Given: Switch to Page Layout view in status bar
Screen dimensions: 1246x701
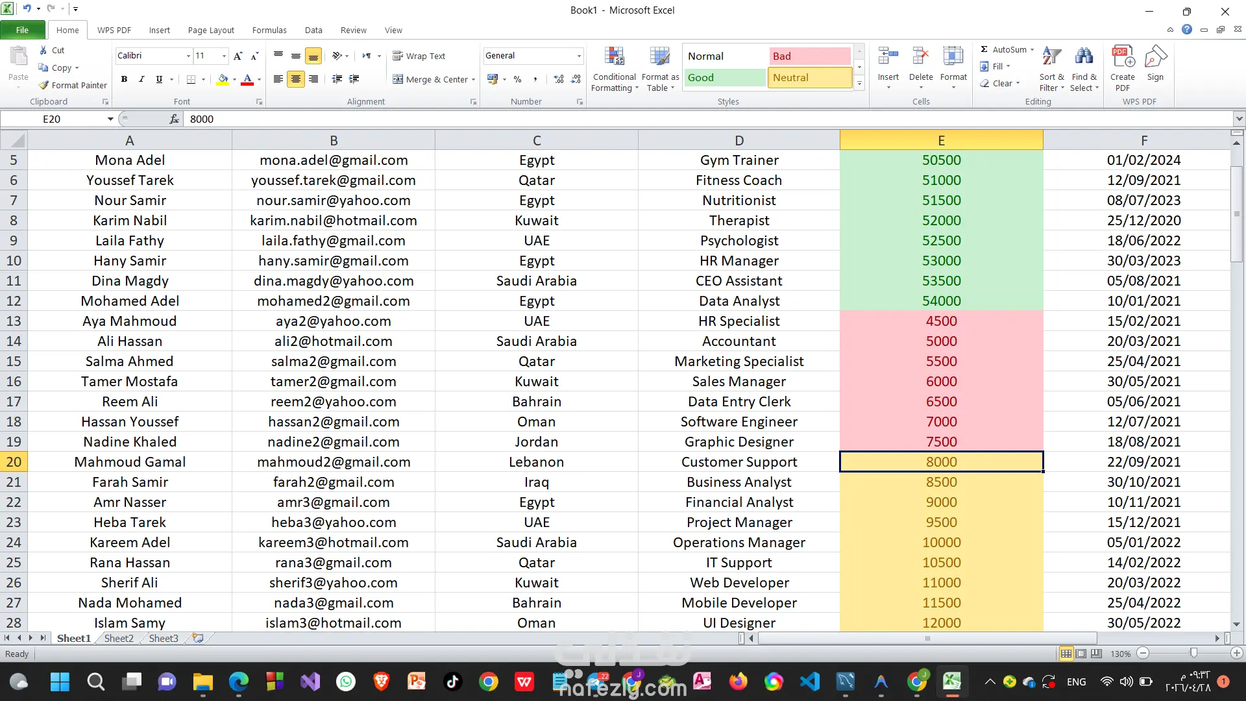Looking at the screenshot, I should click(1081, 654).
